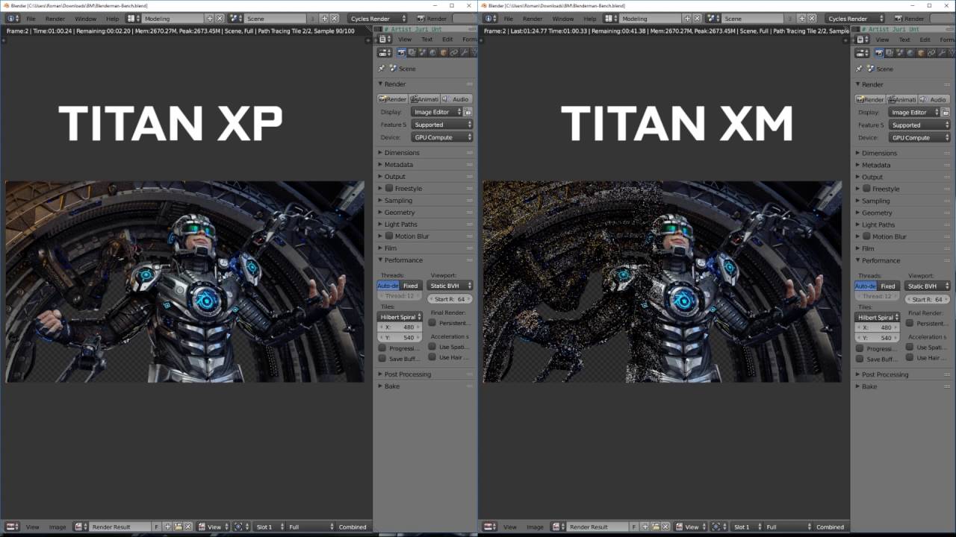Viewport: 956px width, 537px height.
Task: Open the Cycles Render engine dropdown in the left window
Action: [x=379, y=18]
